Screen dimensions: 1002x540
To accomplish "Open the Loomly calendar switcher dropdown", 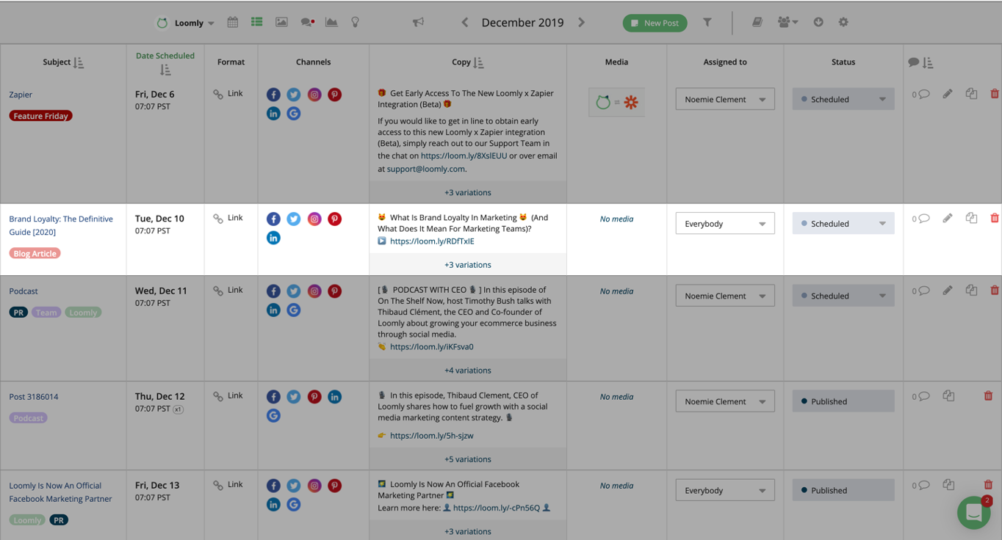I will tap(186, 23).
